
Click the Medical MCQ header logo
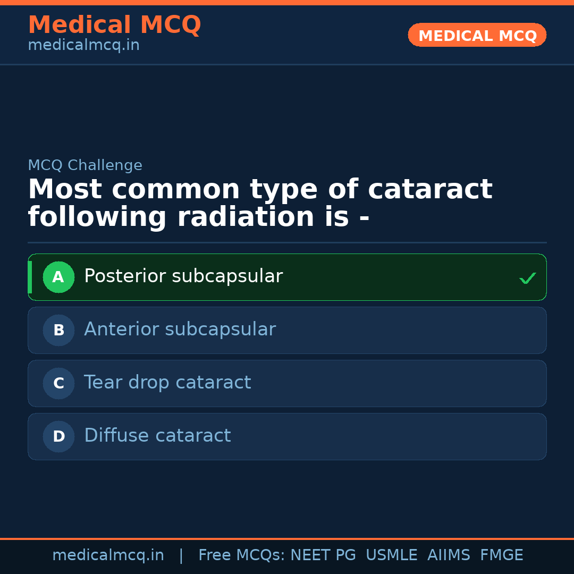tap(114, 25)
